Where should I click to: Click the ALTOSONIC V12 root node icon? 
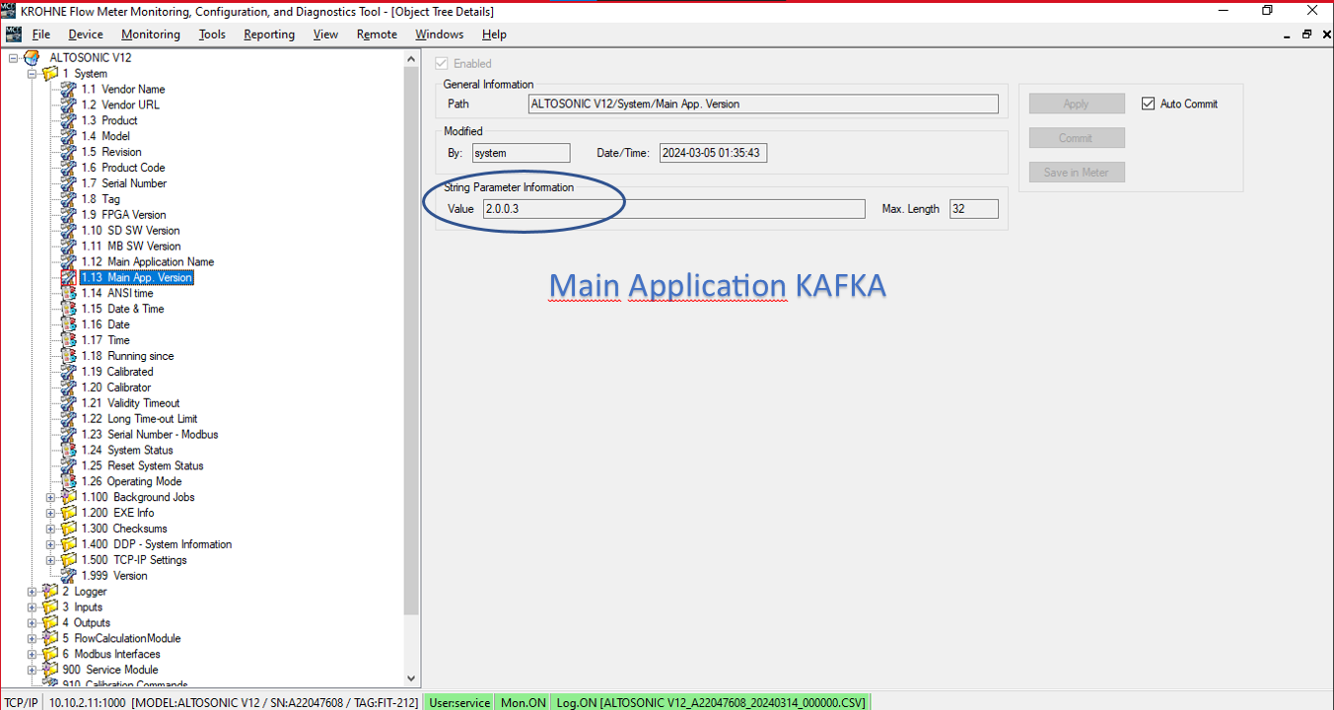coord(32,58)
